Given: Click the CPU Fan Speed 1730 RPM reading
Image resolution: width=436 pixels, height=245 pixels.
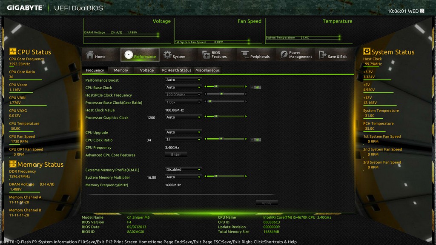Looking at the screenshot, I should point(19,141).
